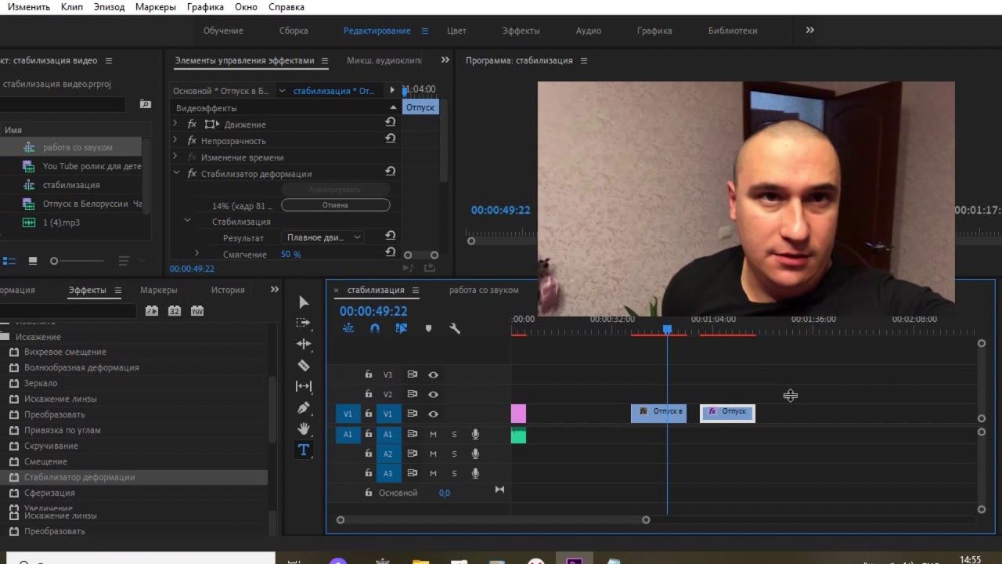Filter effects by accelerated effects icon
The width and height of the screenshot is (1002, 564).
click(x=152, y=311)
